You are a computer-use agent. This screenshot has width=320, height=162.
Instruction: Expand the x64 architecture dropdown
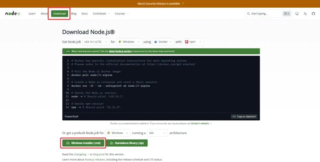(x=157, y=133)
